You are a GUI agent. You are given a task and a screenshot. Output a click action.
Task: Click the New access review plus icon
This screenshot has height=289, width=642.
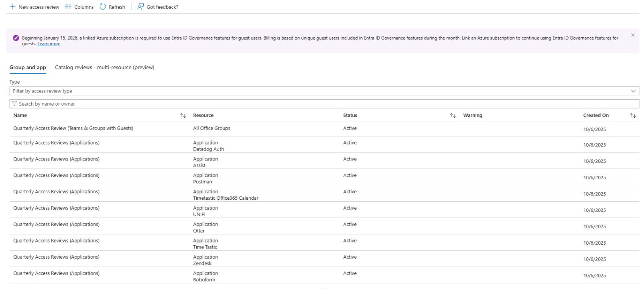[x=12, y=7]
